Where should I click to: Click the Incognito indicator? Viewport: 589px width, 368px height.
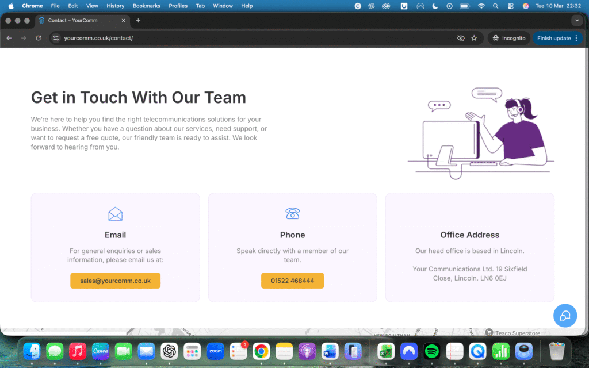click(x=508, y=38)
